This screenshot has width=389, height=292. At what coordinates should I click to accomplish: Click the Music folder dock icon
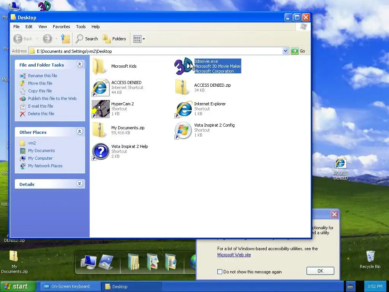pos(171,262)
